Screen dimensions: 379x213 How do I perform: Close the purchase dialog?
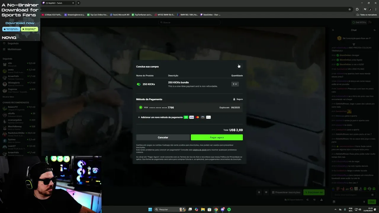pos(239,66)
